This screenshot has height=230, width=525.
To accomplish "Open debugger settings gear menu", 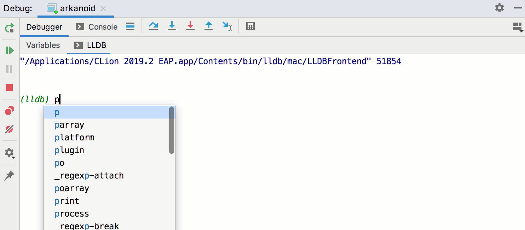I will pos(10,153).
